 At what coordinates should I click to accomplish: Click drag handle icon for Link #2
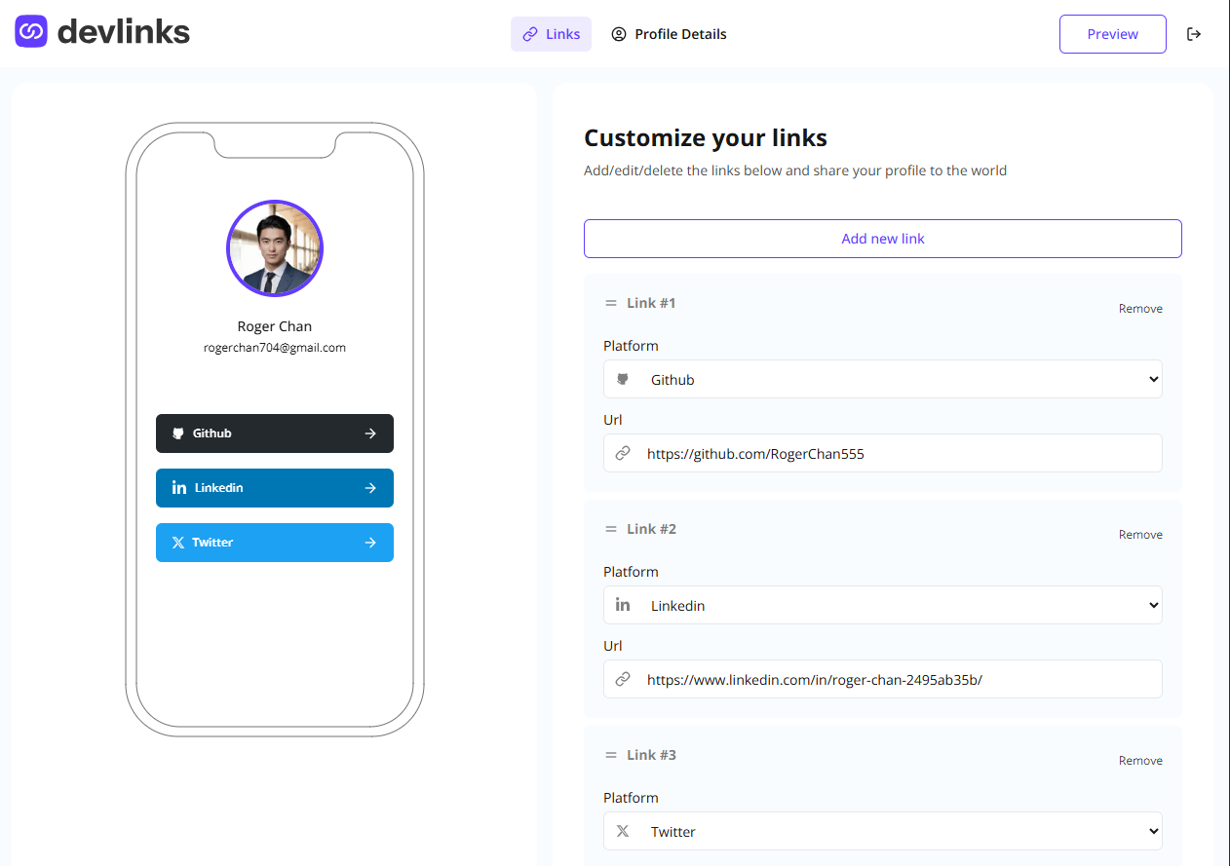[x=611, y=529]
